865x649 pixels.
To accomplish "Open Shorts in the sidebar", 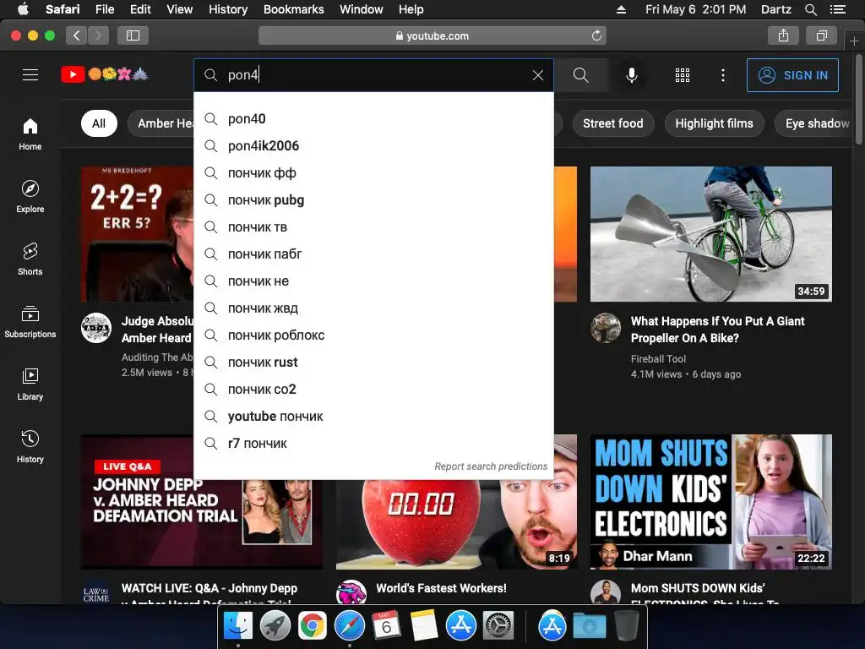I will tap(30, 259).
